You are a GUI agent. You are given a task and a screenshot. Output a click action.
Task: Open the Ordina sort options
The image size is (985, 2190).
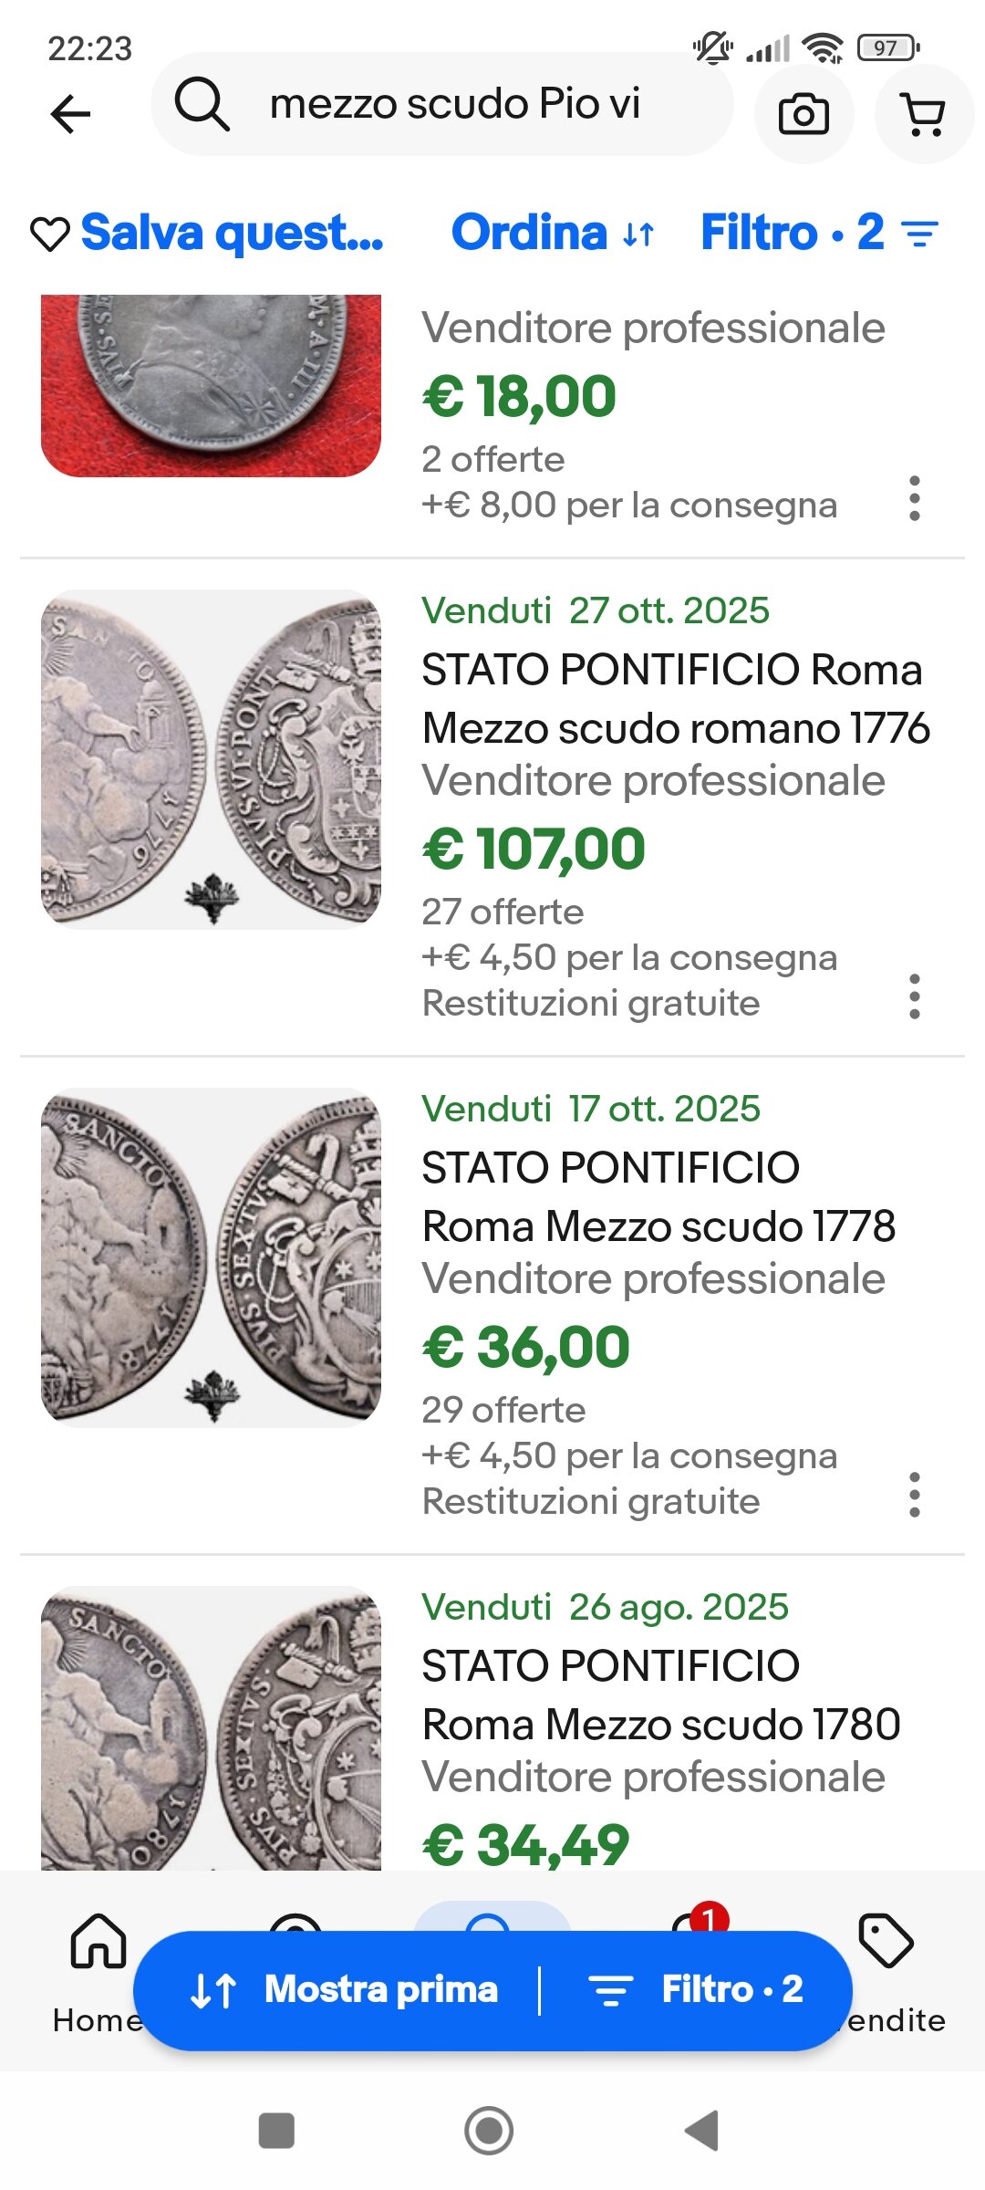pos(553,233)
